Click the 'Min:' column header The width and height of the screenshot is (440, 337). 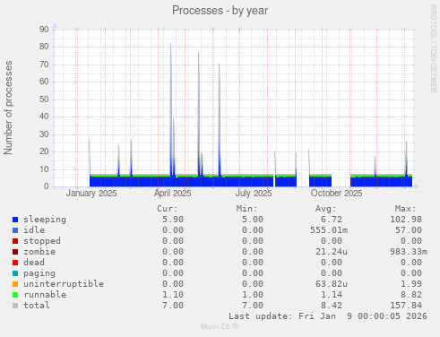246,209
